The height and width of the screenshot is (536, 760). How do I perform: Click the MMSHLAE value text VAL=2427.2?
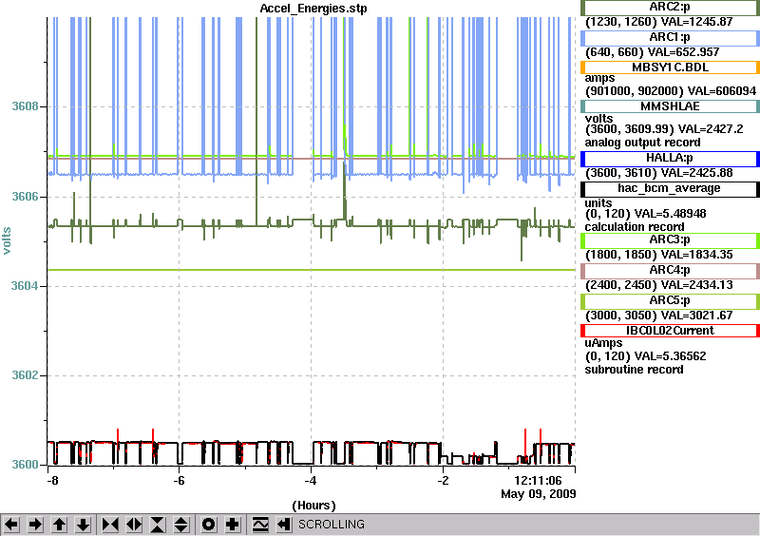[710, 129]
